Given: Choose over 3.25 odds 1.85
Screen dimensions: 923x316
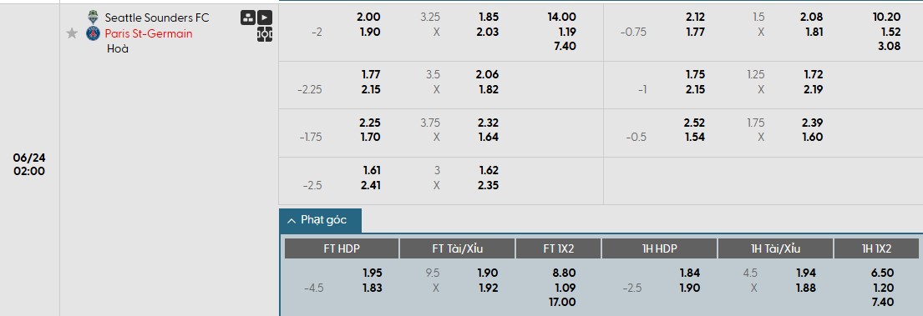Looking at the screenshot, I should click(489, 18).
